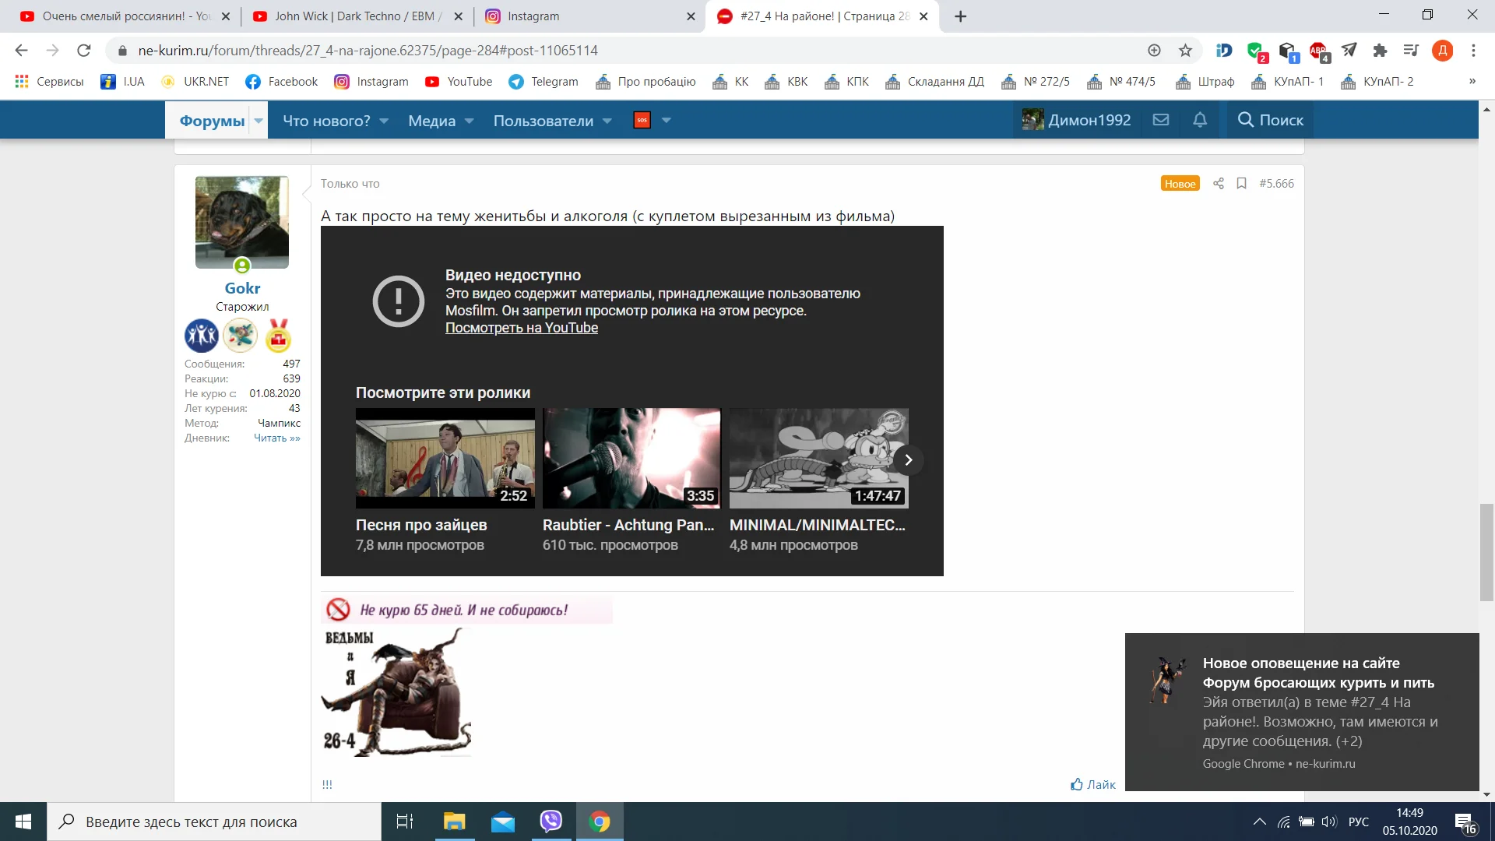This screenshot has height=841, width=1495.
Task: Click the forum notifications bell icon
Action: pos(1200,120)
